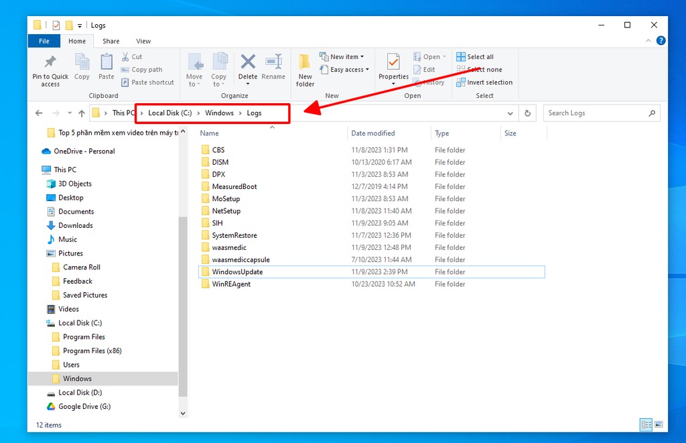The height and width of the screenshot is (443, 686).
Task: Switch to the View ribbon tab
Action: click(143, 41)
